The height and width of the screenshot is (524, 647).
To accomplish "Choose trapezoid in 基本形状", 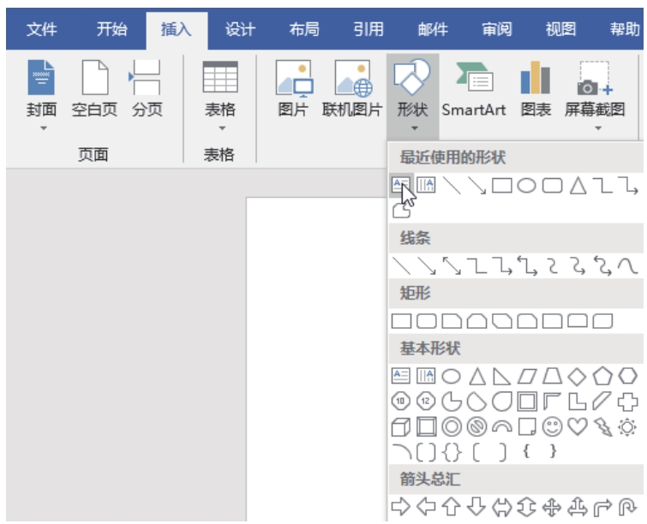I will 552,376.
